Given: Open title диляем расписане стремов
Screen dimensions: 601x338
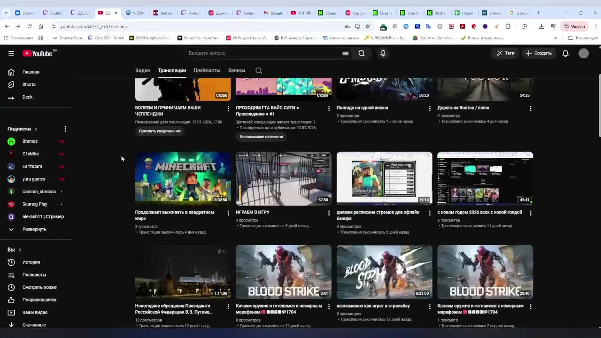Looking at the screenshot, I should click(x=378, y=215).
